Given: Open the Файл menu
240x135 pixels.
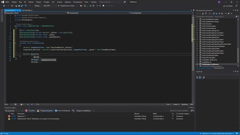Looking at the screenshot, I should click(x=7, y=2).
